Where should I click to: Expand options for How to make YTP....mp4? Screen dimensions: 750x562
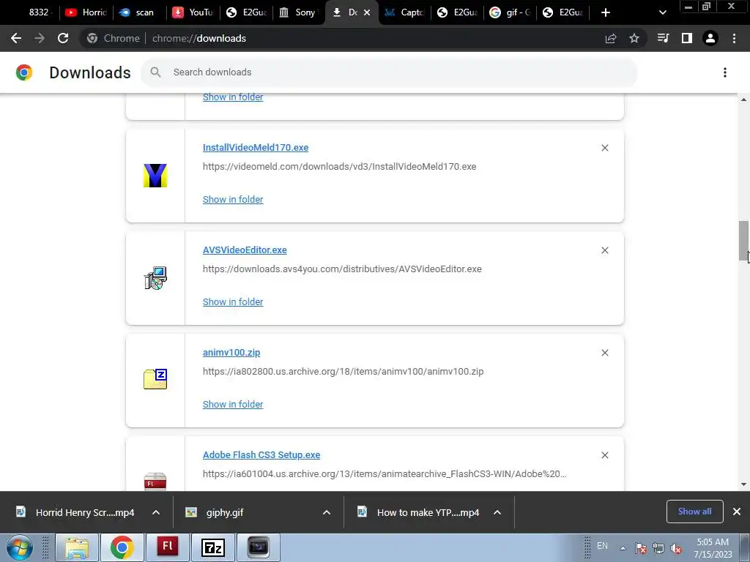click(x=497, y=512)
